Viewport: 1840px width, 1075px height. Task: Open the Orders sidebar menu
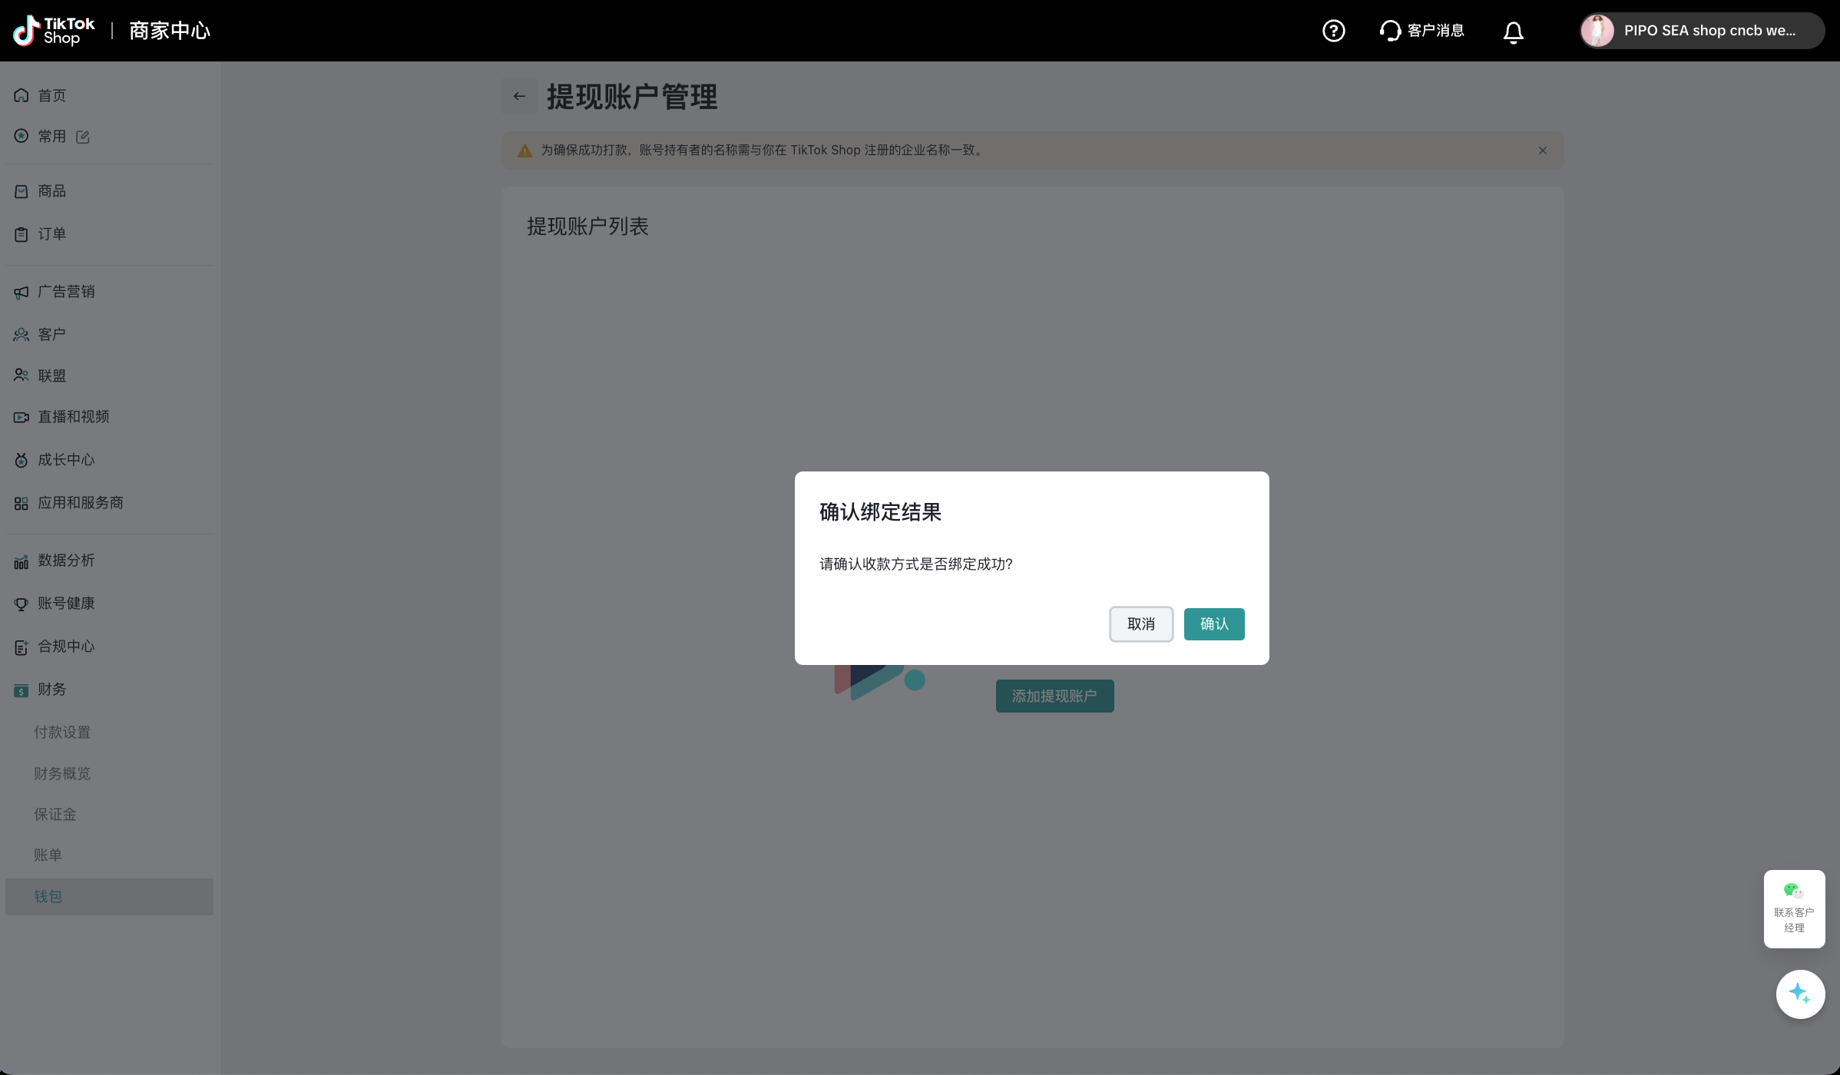tap(51, 234)
